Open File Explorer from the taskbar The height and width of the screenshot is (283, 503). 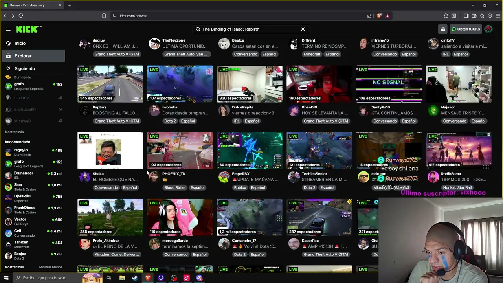point(122,278)
